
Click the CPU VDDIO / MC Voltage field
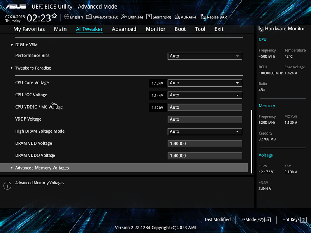coord(205,107)
